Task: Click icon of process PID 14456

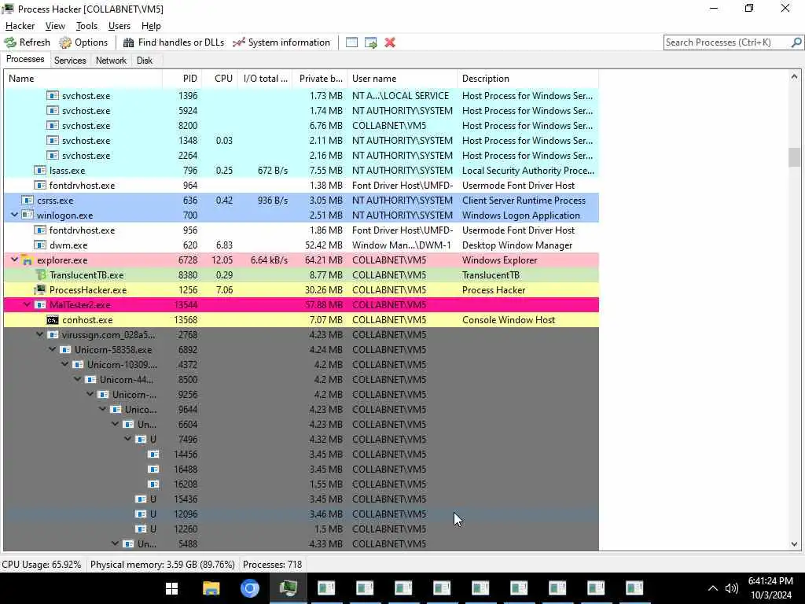Action: 153,455
